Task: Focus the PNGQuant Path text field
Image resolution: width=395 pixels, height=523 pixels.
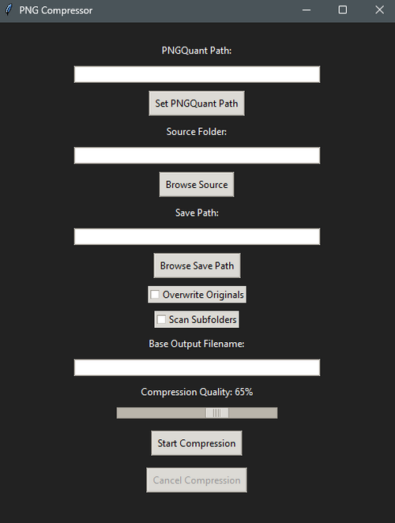Action: (x=197, y=74)
